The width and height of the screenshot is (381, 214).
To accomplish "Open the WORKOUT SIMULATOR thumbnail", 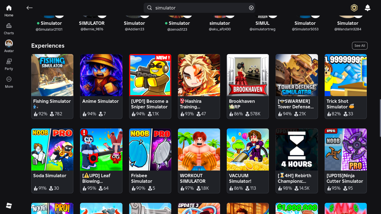I will tap(199, 150).
